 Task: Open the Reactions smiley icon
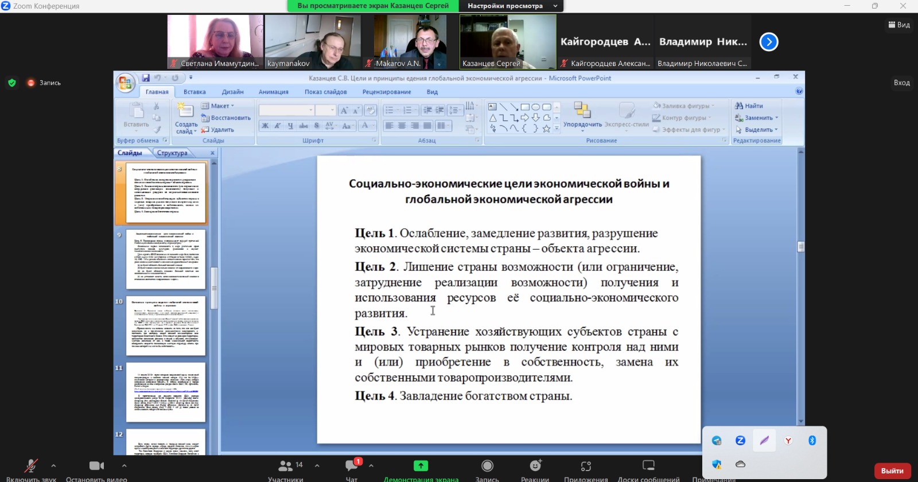pyautogui.click(x=535, y=466)
